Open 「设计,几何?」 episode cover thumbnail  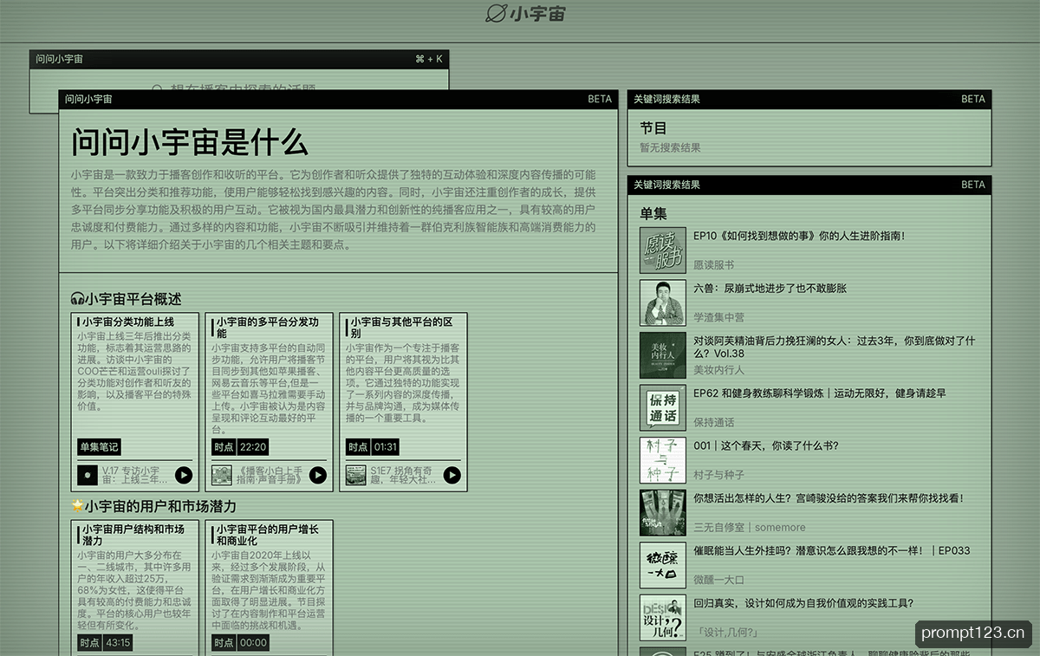point(663,618)
